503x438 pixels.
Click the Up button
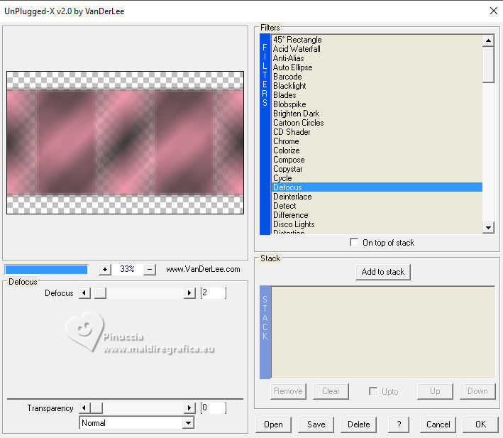(x=435, y=391)
